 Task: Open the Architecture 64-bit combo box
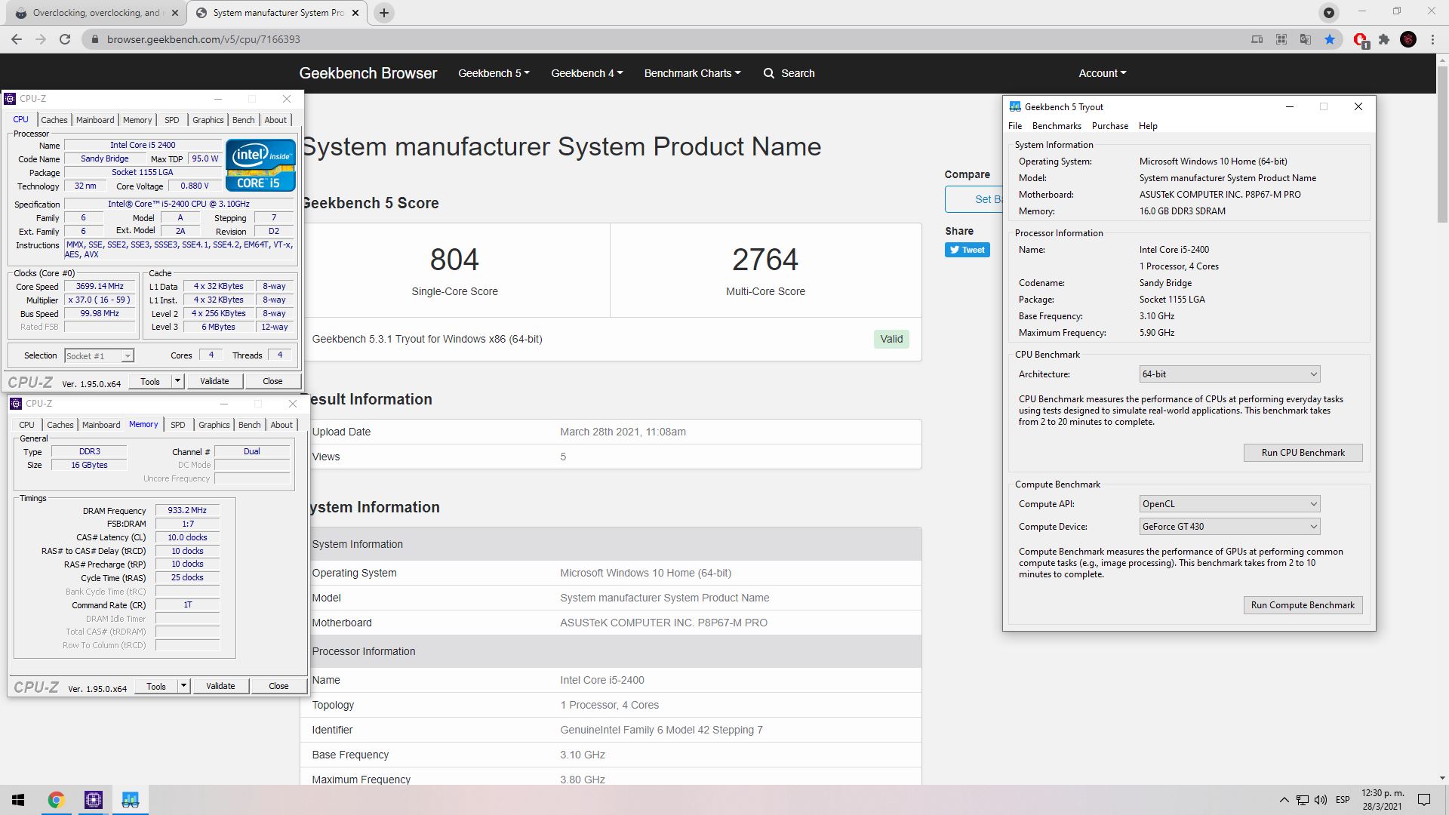[x=1229, y=374]
